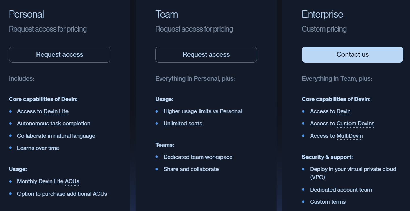Click Option to purchase additional ACUs item
The image size is (410, 211).
click(62, 194)
